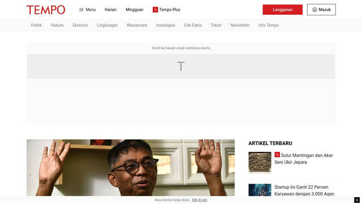Open the Investigasi section
Screen dimensions: 362x204
point(166,25)
